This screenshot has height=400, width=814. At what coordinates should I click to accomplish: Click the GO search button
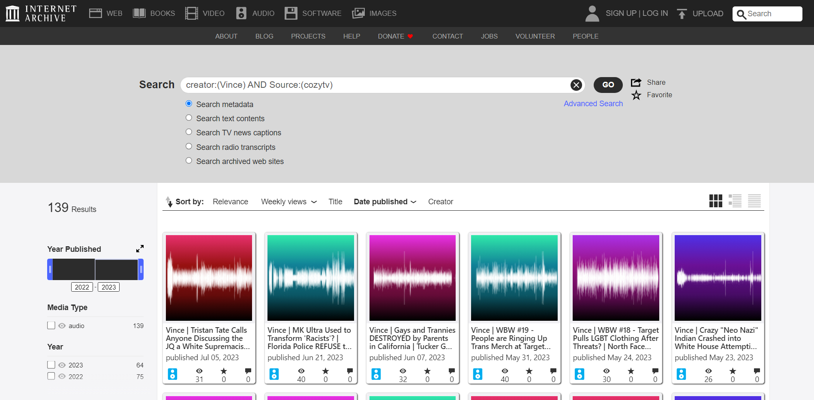pyautogui.click(x=608, y=85)
